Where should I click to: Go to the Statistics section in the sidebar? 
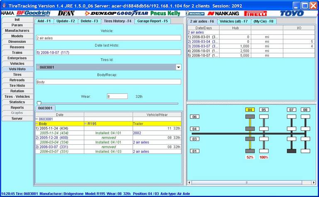click(x=17, y=102)
